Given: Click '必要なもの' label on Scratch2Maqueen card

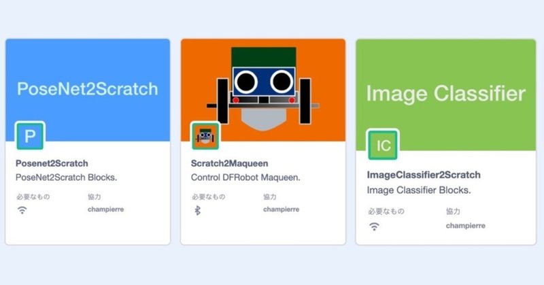Looking at the screenshot, I should (209, 197).
